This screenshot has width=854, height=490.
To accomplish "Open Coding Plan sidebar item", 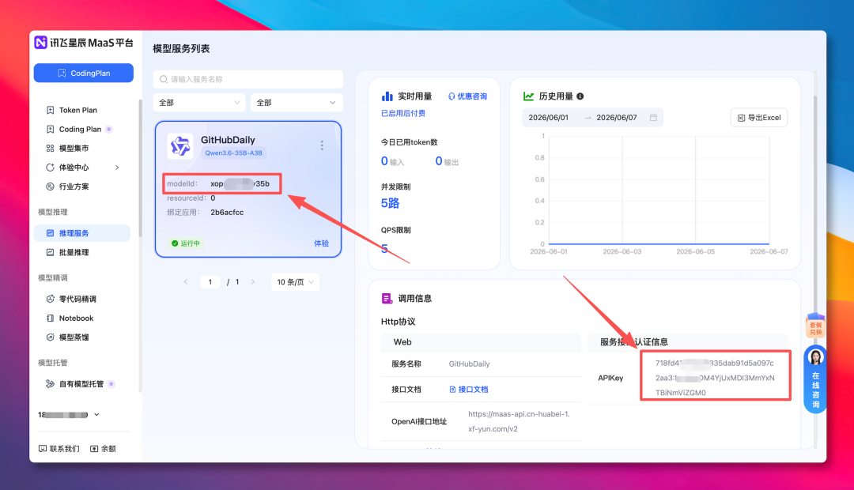I will point(80,129).
